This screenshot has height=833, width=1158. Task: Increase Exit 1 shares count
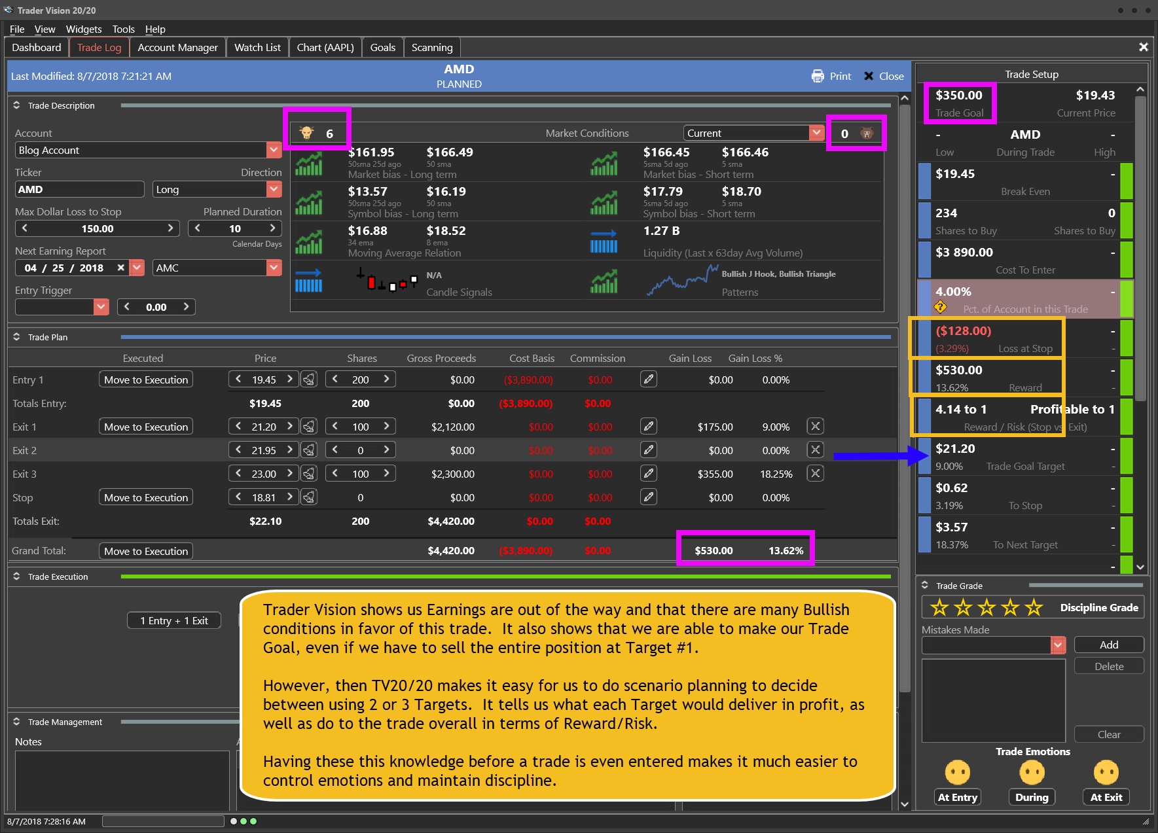386,427
